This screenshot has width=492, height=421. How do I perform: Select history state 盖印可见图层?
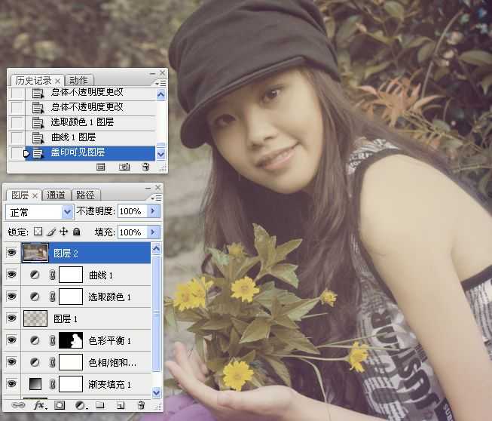pyautogui.click(x=90, y=152)
